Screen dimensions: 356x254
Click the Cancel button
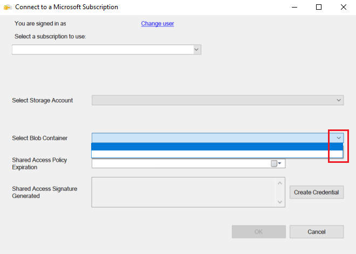[316, 231]
